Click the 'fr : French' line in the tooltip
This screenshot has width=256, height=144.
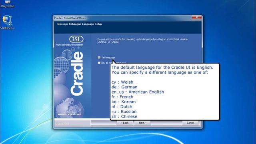(x=122, y=97)
